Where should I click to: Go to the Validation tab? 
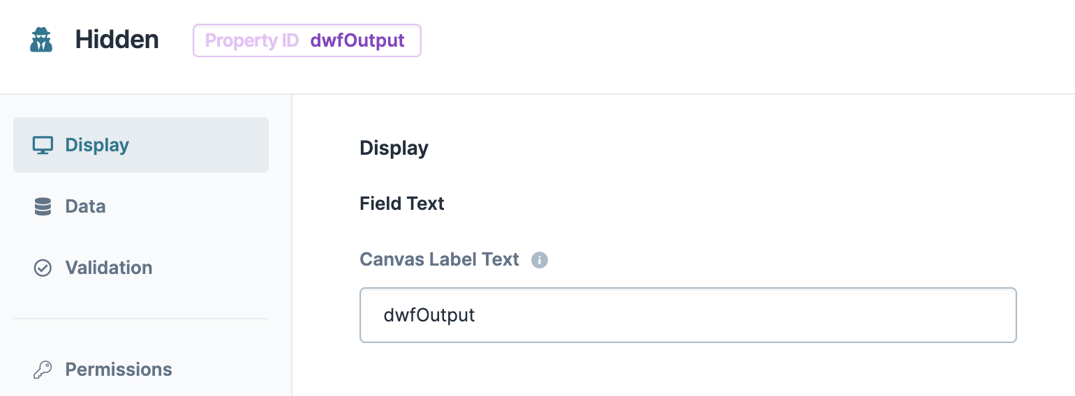point(141,268)
